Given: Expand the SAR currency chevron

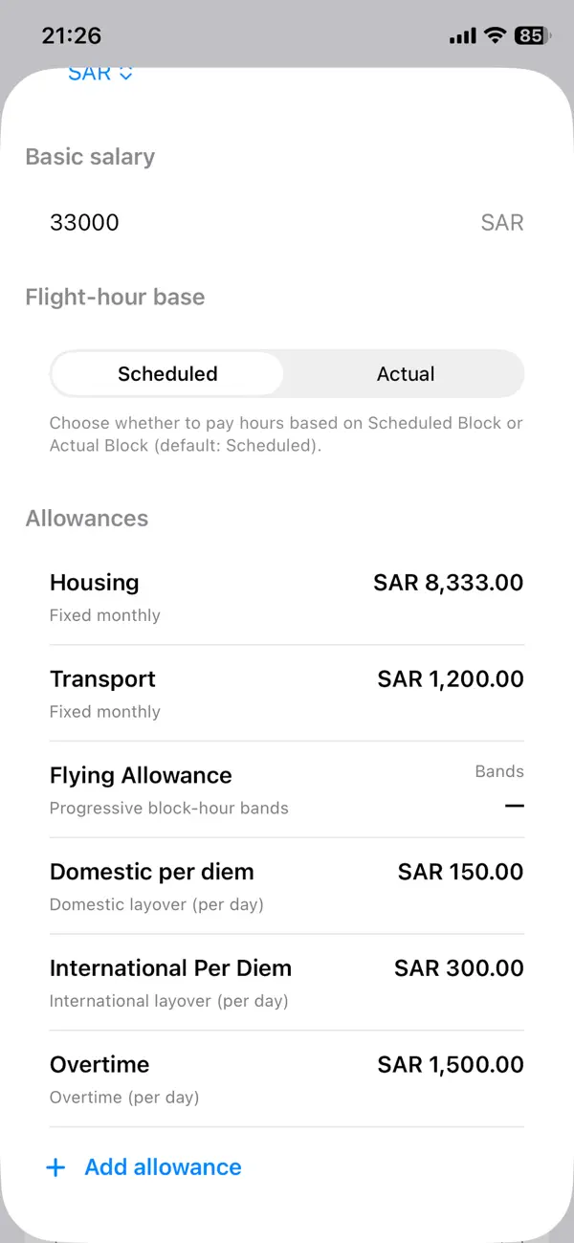Looking at the screenshot, I should [127, 73].
